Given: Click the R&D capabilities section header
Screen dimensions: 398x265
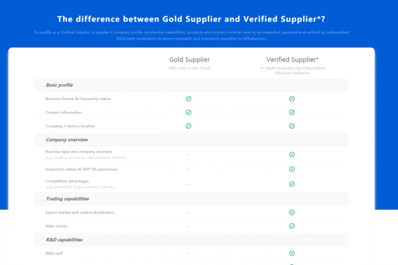Looking at the screenshot, I should [64, 240].
